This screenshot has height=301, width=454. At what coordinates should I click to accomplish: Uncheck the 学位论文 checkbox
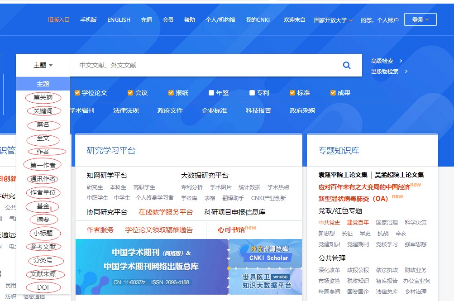pyautogui.click(x=77, y=93)
